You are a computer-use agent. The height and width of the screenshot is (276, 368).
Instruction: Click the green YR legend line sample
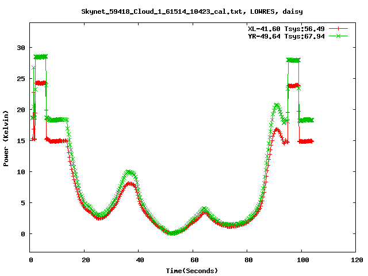(338, 36)
